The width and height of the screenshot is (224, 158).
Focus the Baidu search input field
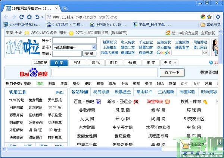click(x=104, y=72)
